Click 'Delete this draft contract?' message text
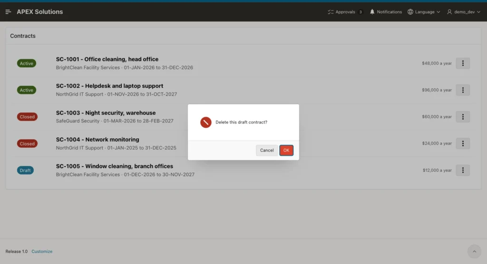 241,122
